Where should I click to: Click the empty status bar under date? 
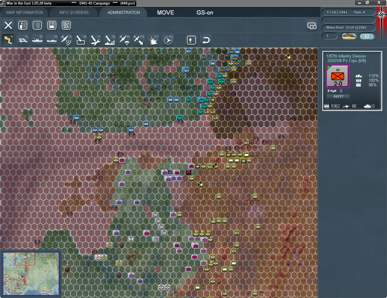[348, 20]
